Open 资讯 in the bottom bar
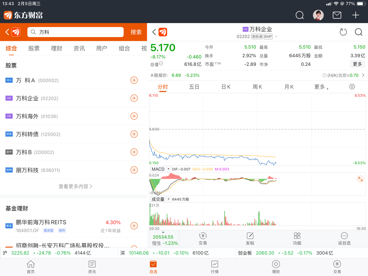368x276 pixels. [92, 267]
